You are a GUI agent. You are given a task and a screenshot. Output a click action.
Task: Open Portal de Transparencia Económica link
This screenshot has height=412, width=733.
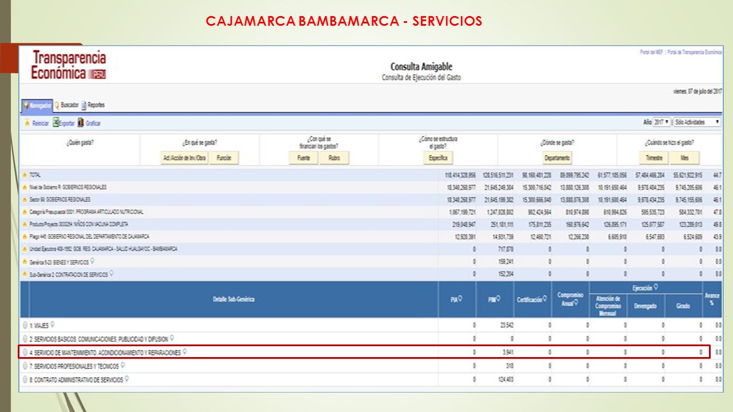point(695,52)
